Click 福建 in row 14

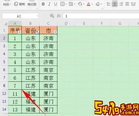(x=31, y=109)
